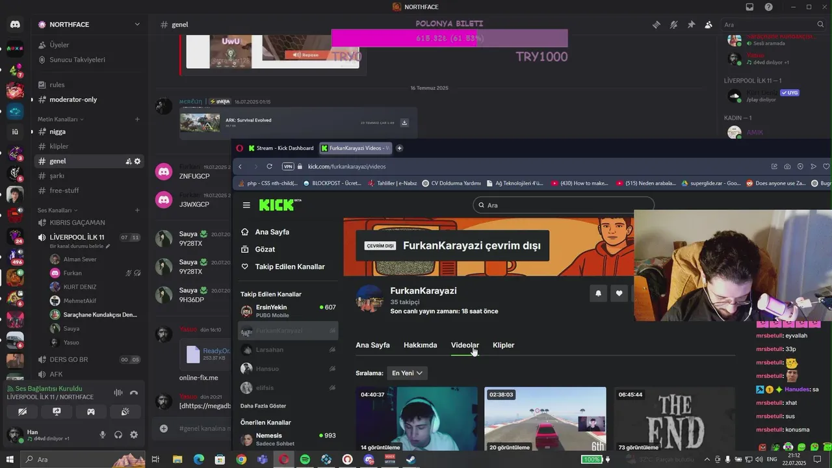Open a new browser tab with plus

[400, 148]
